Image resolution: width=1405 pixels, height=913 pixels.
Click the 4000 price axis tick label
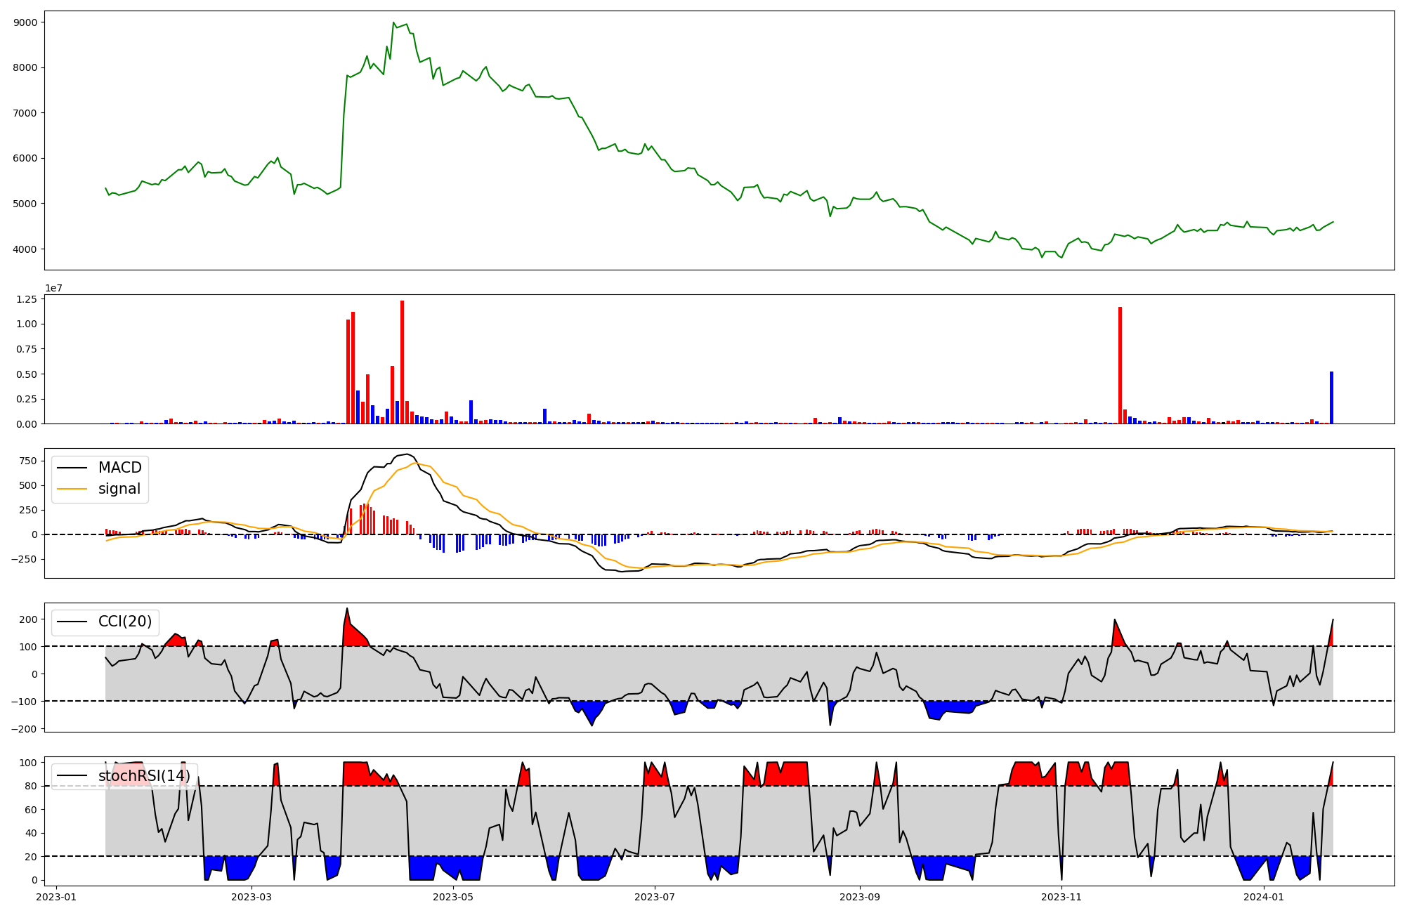[x=25, y=249]
